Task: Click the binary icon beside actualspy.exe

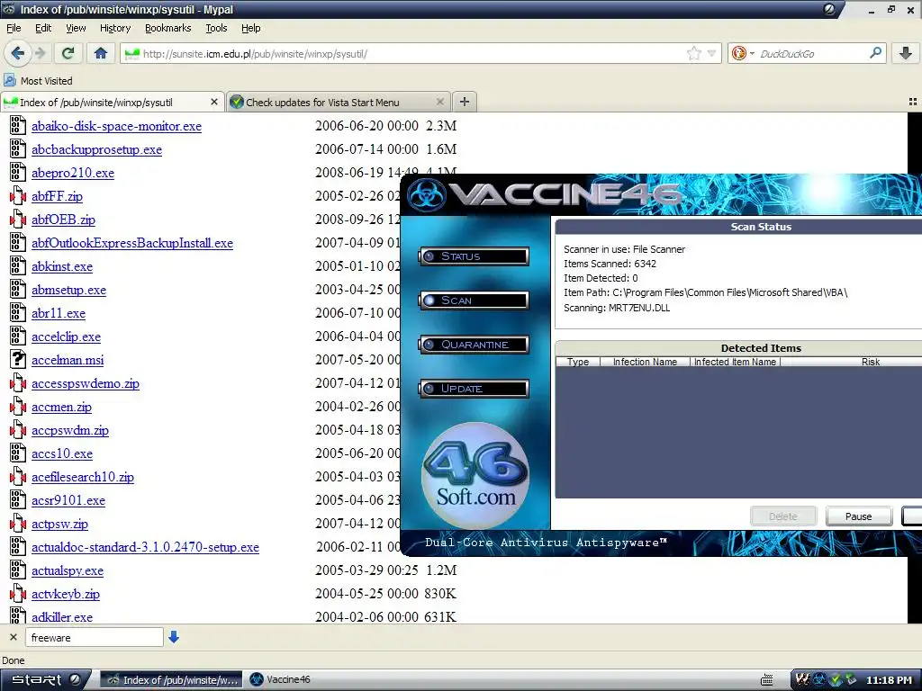Action: 18,570
